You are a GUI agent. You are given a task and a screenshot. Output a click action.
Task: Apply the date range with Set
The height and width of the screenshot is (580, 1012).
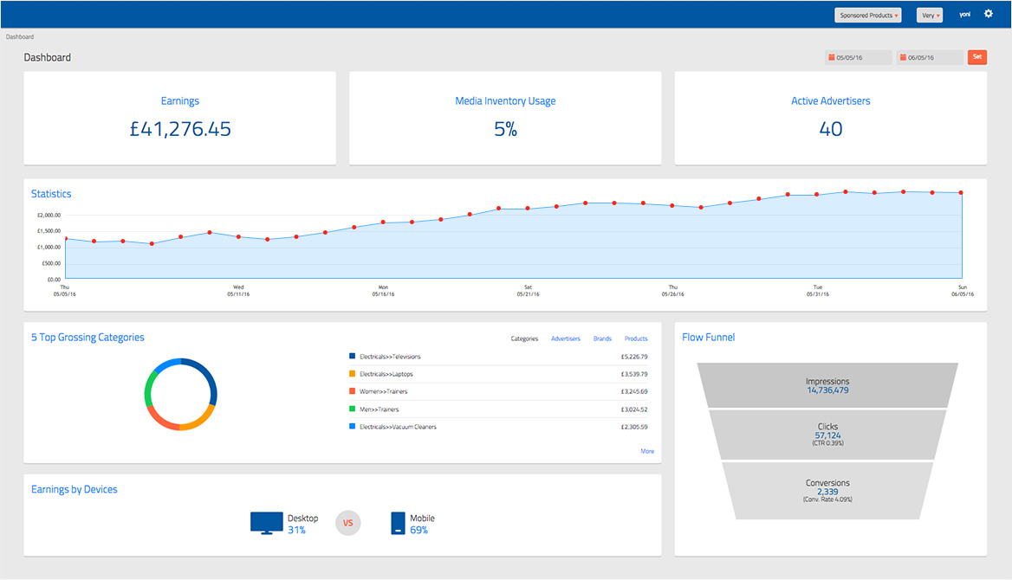pos(977,57)
